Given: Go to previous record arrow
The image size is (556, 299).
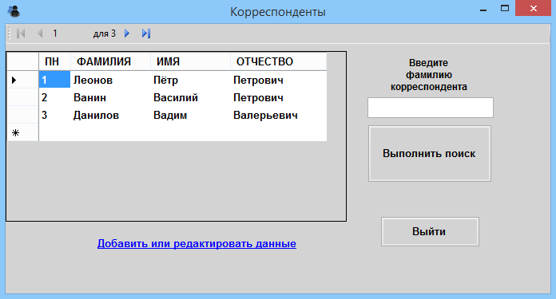Looking at the screenshot, I should [40, 33].
